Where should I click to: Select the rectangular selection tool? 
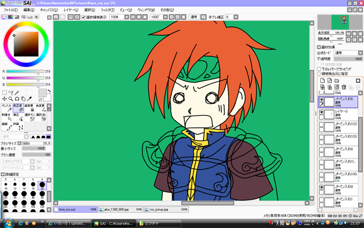(x=4, y=93)
